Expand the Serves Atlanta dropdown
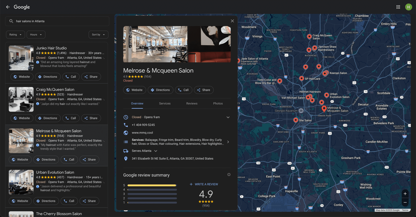Viewport: 416px width, 217px height. (156, 151)
